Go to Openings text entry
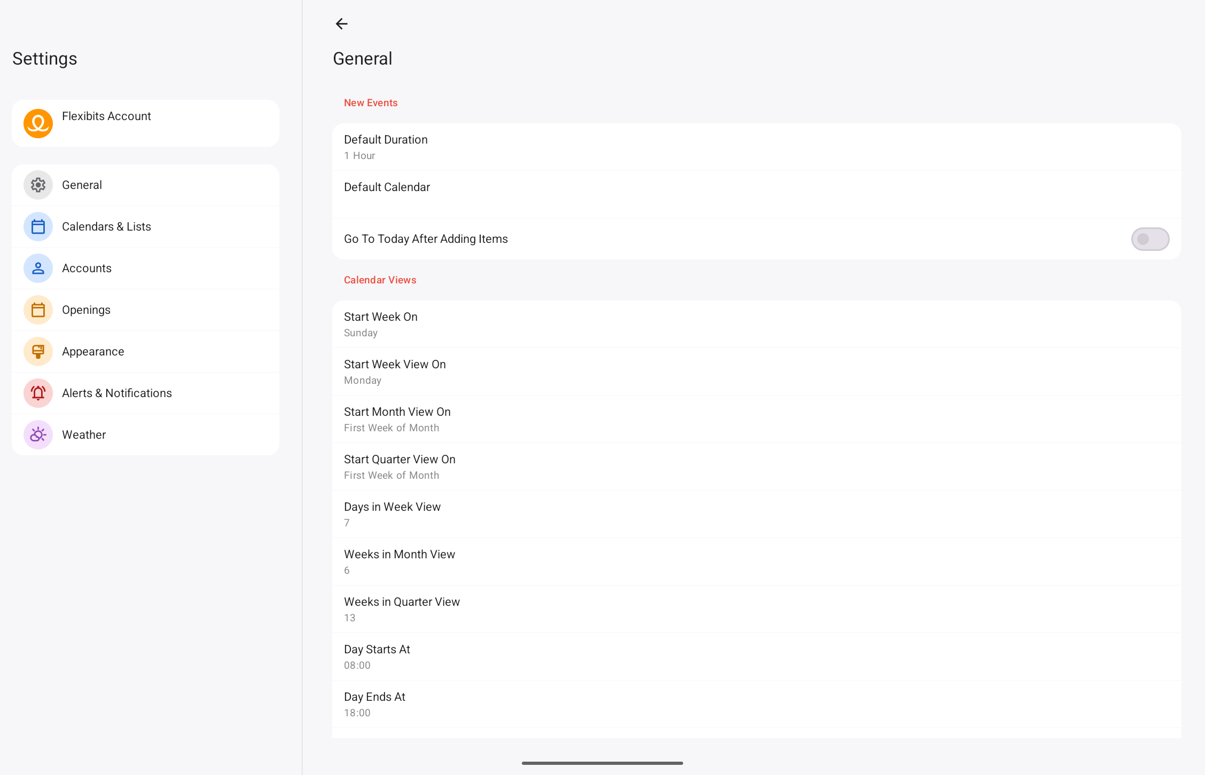This screenshot has width=1205, height=775. click(86, 310)
